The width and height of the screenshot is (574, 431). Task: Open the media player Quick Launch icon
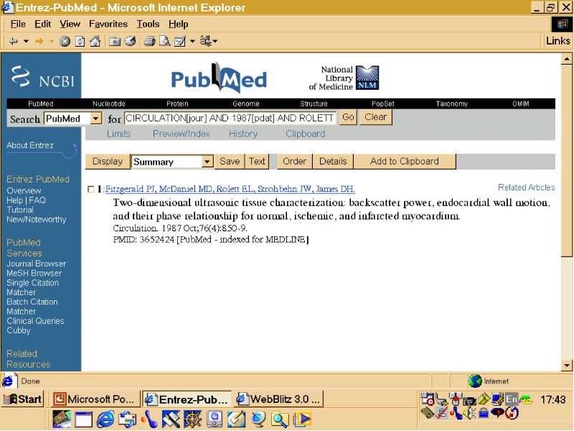[x=302, y=420]
